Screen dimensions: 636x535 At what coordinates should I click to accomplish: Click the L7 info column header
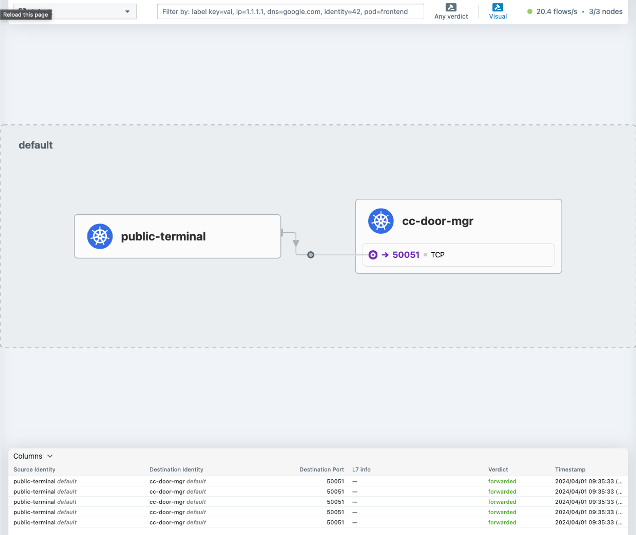tap(361, 469)
